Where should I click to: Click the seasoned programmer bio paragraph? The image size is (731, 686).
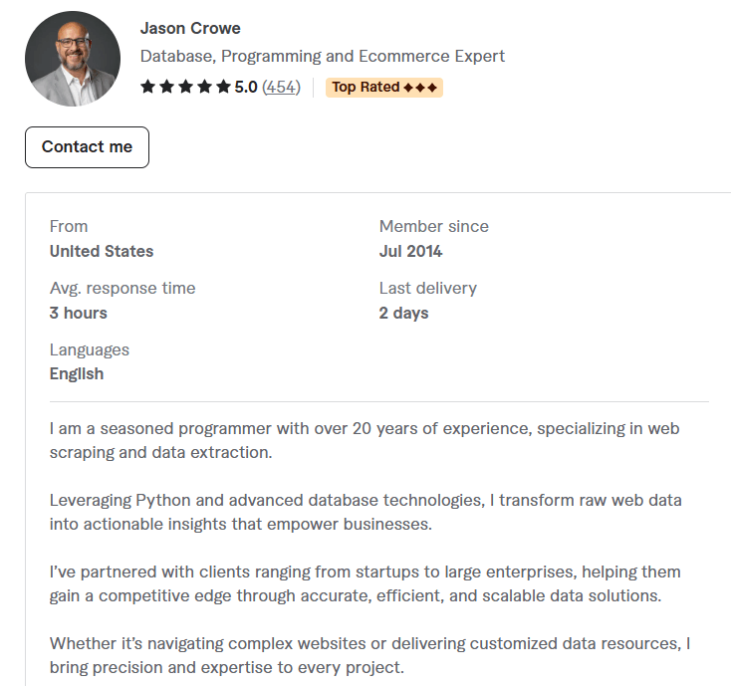pyautogui.click(x=365, y=440)
